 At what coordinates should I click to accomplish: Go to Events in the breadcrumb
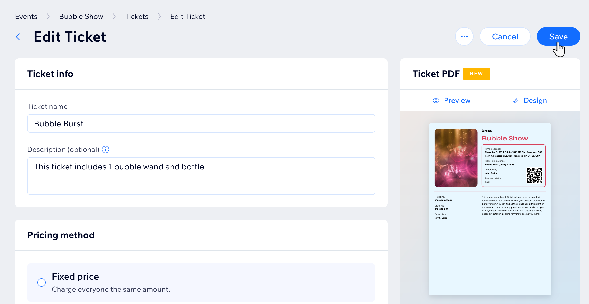(26, 17)
